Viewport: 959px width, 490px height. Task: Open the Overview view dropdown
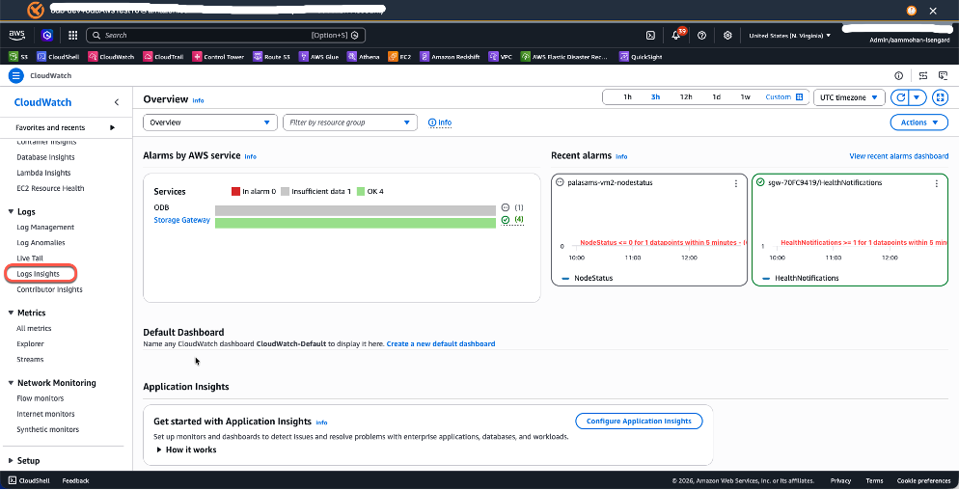coord(209,122)
